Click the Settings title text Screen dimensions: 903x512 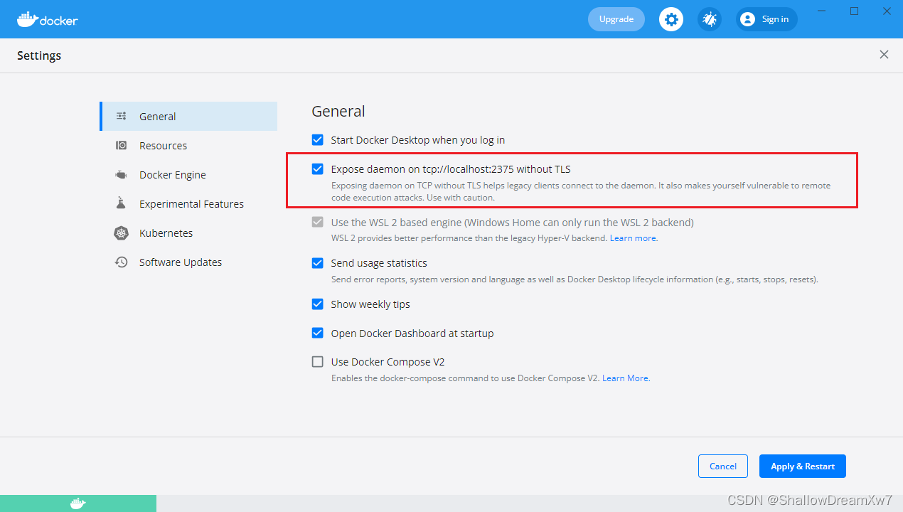tap(39, 55)
